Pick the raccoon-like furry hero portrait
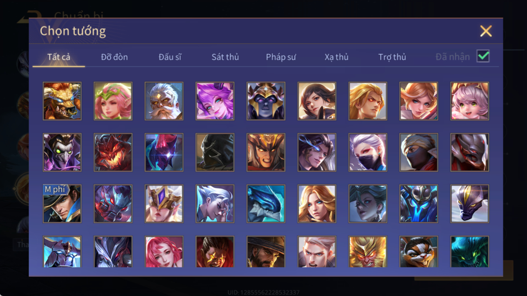Viewport: 527px width, 296px height. pos(418,252)
